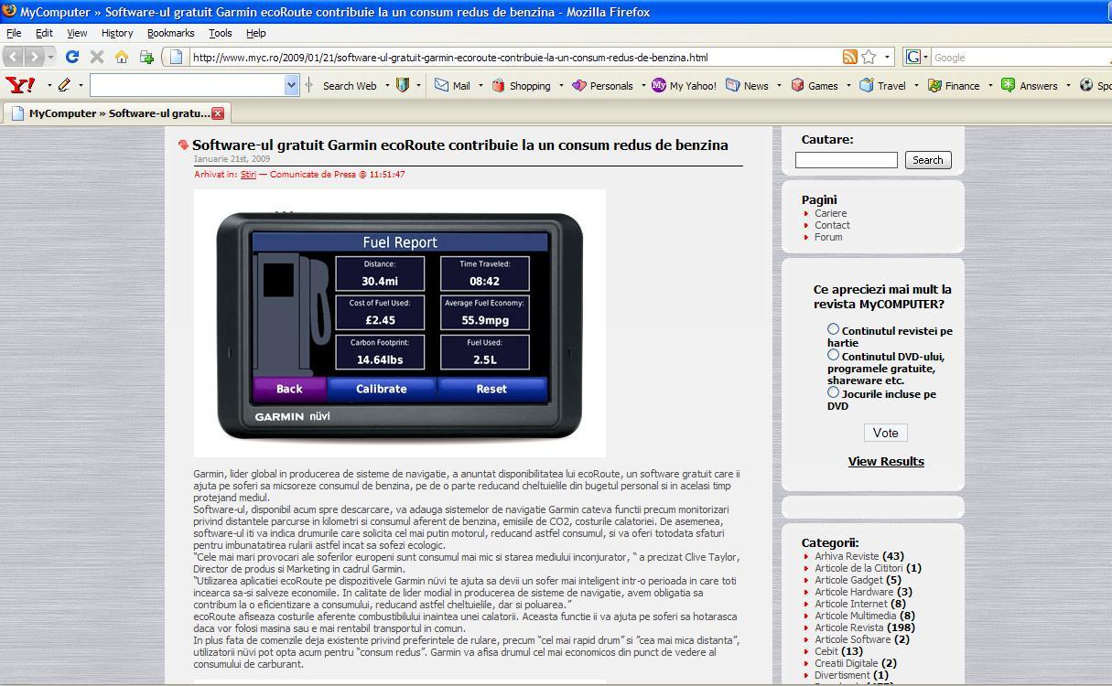Viewport: 1112px width, 686px height.
Task: Expand the Mail dropdown arrow
Action: (x=479, y=85)
